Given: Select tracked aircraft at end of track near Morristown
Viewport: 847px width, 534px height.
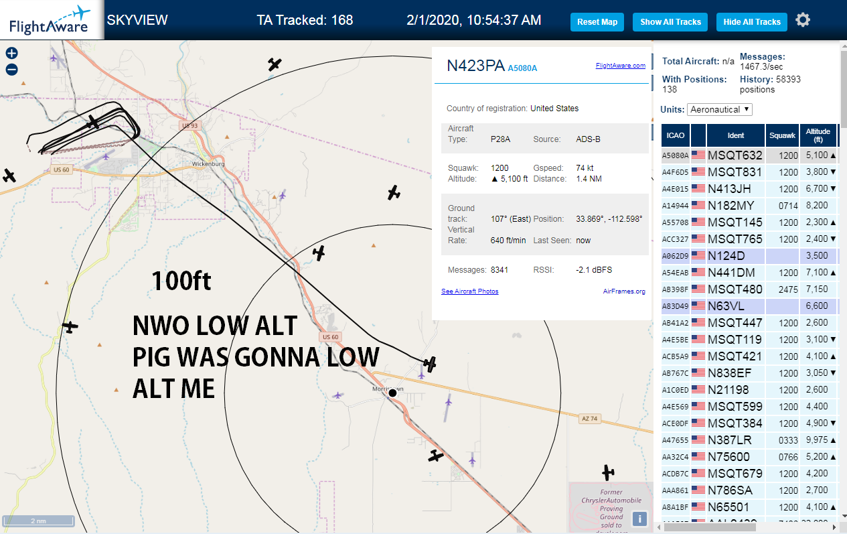Looking at the screenshot, I should coord(431,364).
